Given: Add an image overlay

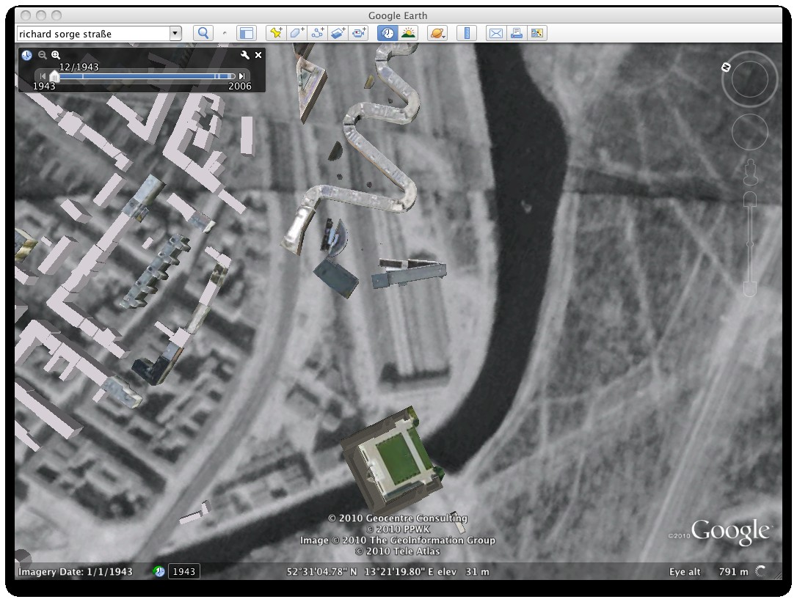Looking at the screenshot, I should 338,33.
